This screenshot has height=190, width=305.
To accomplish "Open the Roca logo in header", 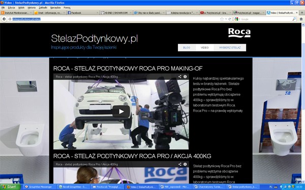I will click(x=239, y=33).
